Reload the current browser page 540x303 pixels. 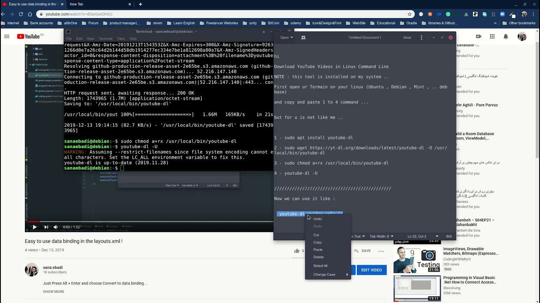click(21, 14)
